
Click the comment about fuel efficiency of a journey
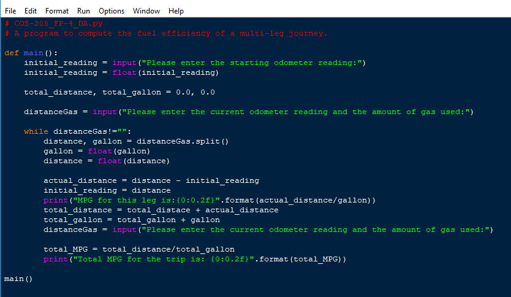coord(166,34)
